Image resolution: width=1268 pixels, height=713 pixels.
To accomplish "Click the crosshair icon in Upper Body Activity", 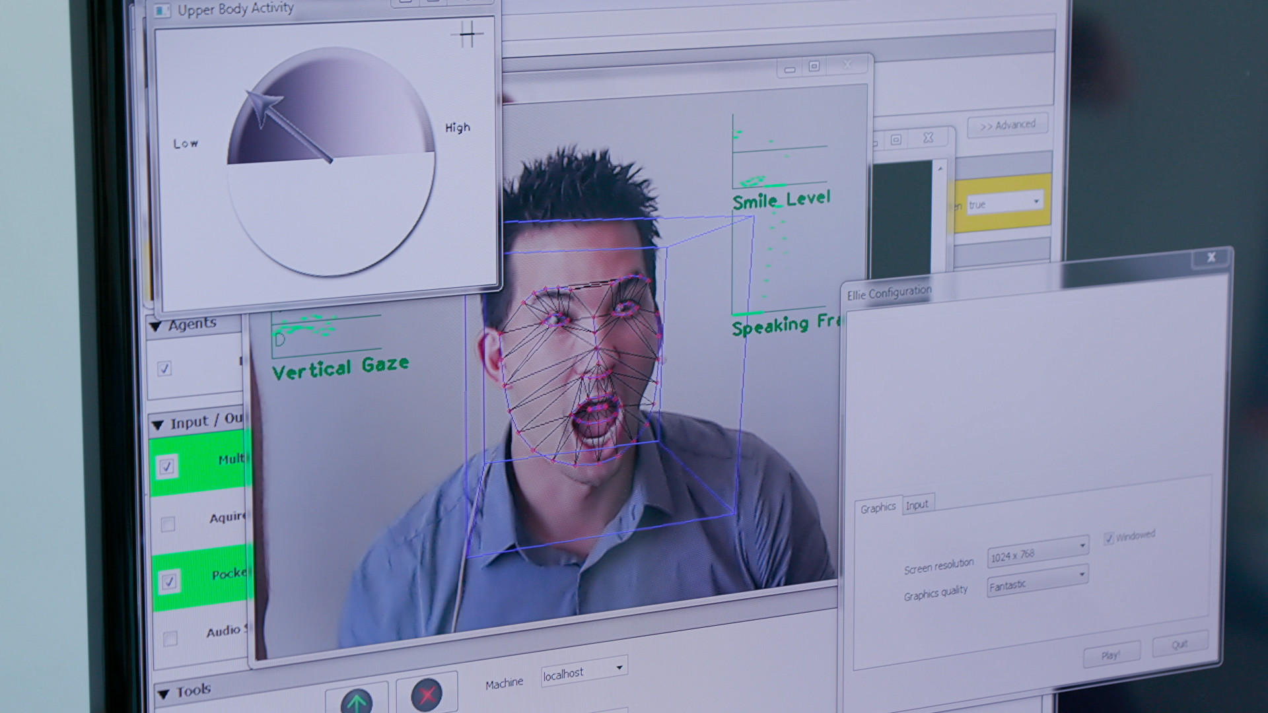I will click(468, 34).
